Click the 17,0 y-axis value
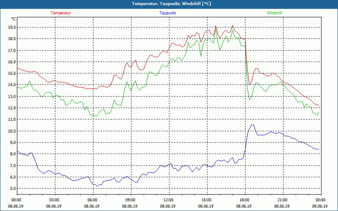Screen dimensions: 338x211 12,50
